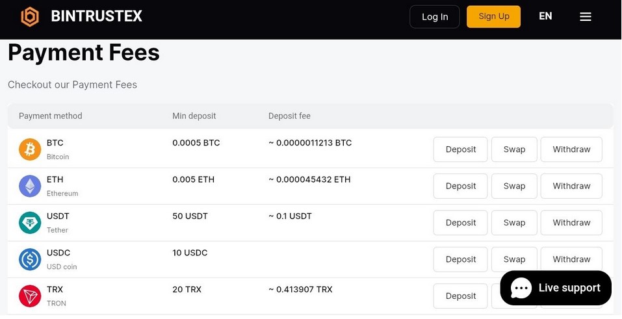
Task: Click the Min deposit column header
Action: pos(194,116)
